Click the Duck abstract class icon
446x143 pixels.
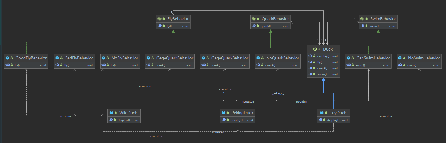(x=315, y=49)
